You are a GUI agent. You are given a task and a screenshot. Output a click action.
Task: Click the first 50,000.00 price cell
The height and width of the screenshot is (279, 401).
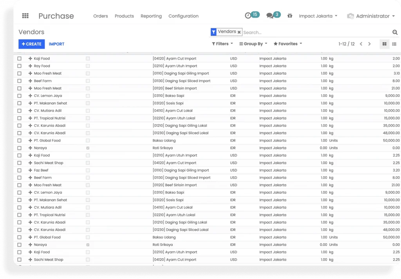pyautogui.click(x=391, y=141)
